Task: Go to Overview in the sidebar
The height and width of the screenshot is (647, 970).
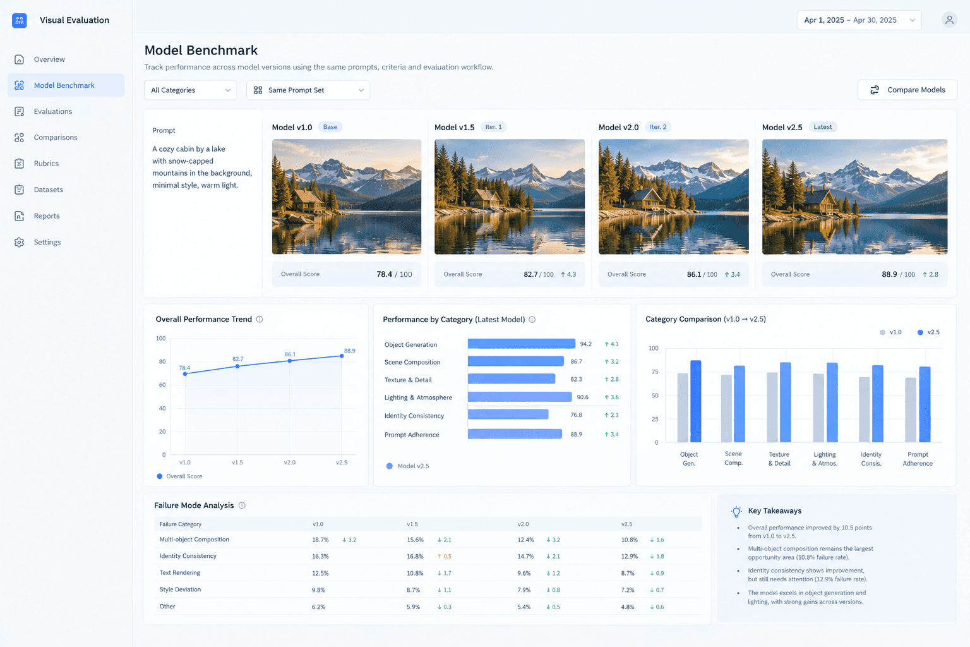Action: tap(66, 59)
